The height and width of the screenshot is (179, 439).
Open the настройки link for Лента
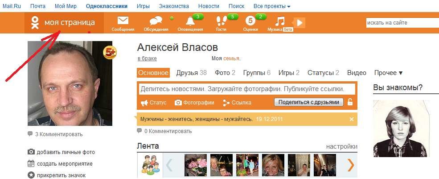pyautogui.click(x=341, y=146)
